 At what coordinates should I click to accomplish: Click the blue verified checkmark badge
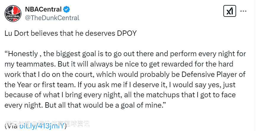pos(67,9)
